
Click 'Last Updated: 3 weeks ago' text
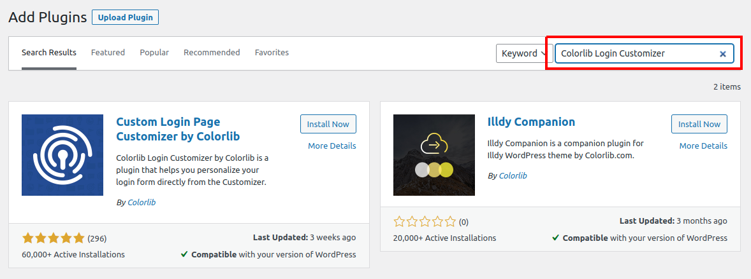[305, 238]
